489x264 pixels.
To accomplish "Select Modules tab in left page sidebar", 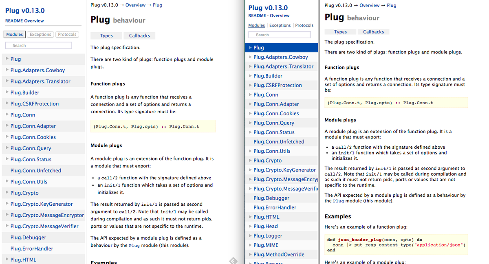I will pos(15,35).
